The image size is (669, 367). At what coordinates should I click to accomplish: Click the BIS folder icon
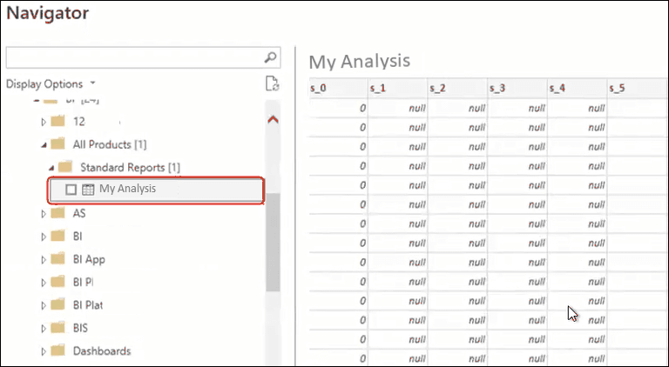point(57,328)
